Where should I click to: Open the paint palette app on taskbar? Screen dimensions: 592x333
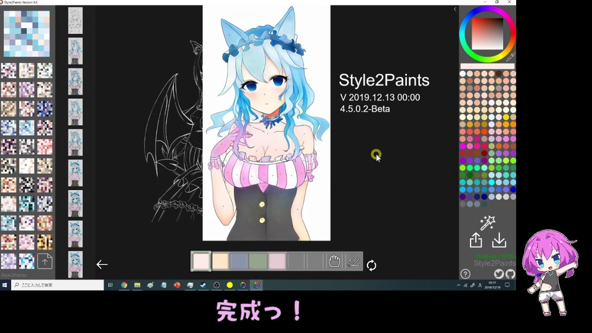[x=150, y=285]
